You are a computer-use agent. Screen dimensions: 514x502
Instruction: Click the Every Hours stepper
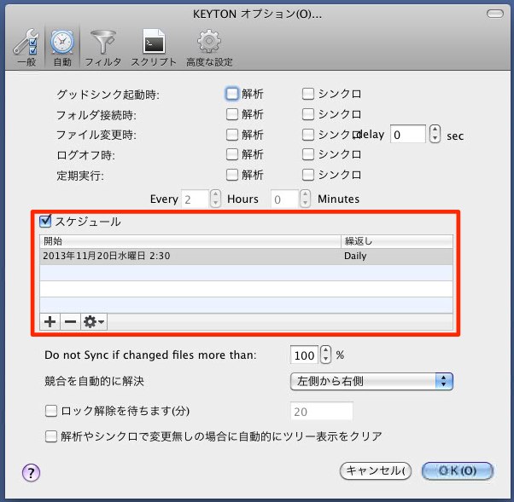click(215, 199)
